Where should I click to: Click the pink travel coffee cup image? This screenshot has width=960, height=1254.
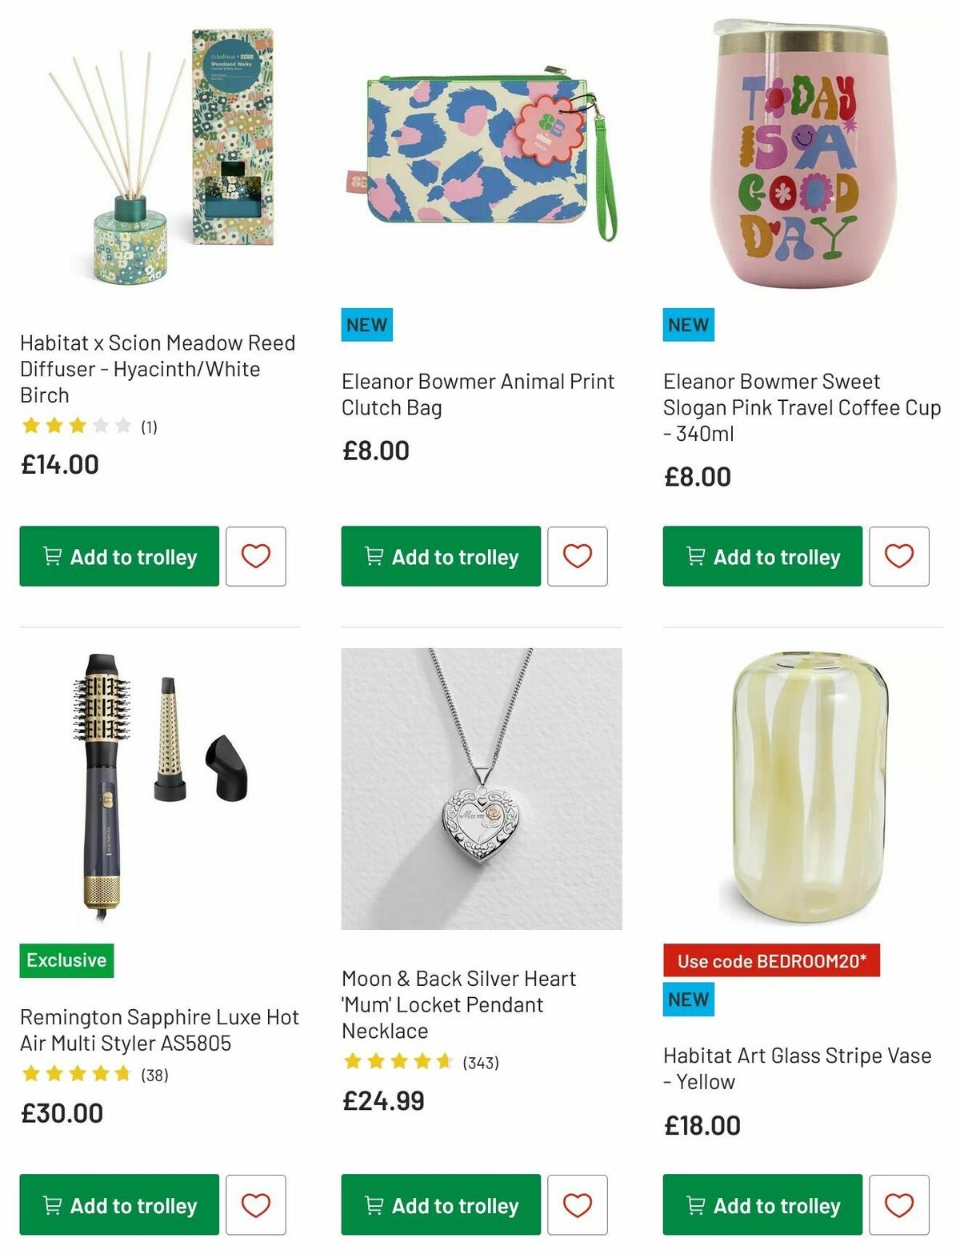[800, 156]
